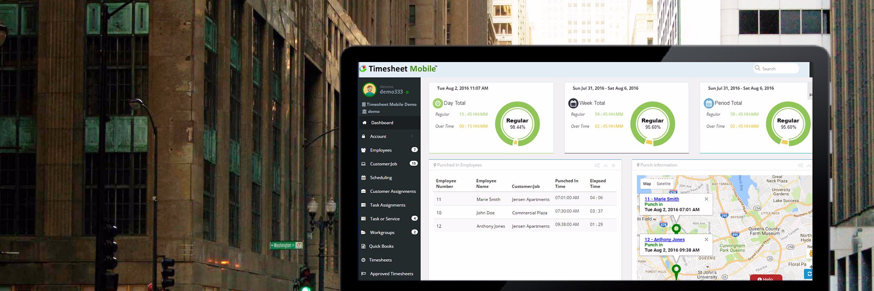
Task: Click the demo333 user avatar
Action: point(370,90)
